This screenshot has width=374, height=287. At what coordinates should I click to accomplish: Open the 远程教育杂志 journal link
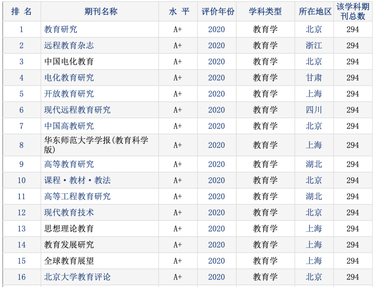(x=69, y=46)
